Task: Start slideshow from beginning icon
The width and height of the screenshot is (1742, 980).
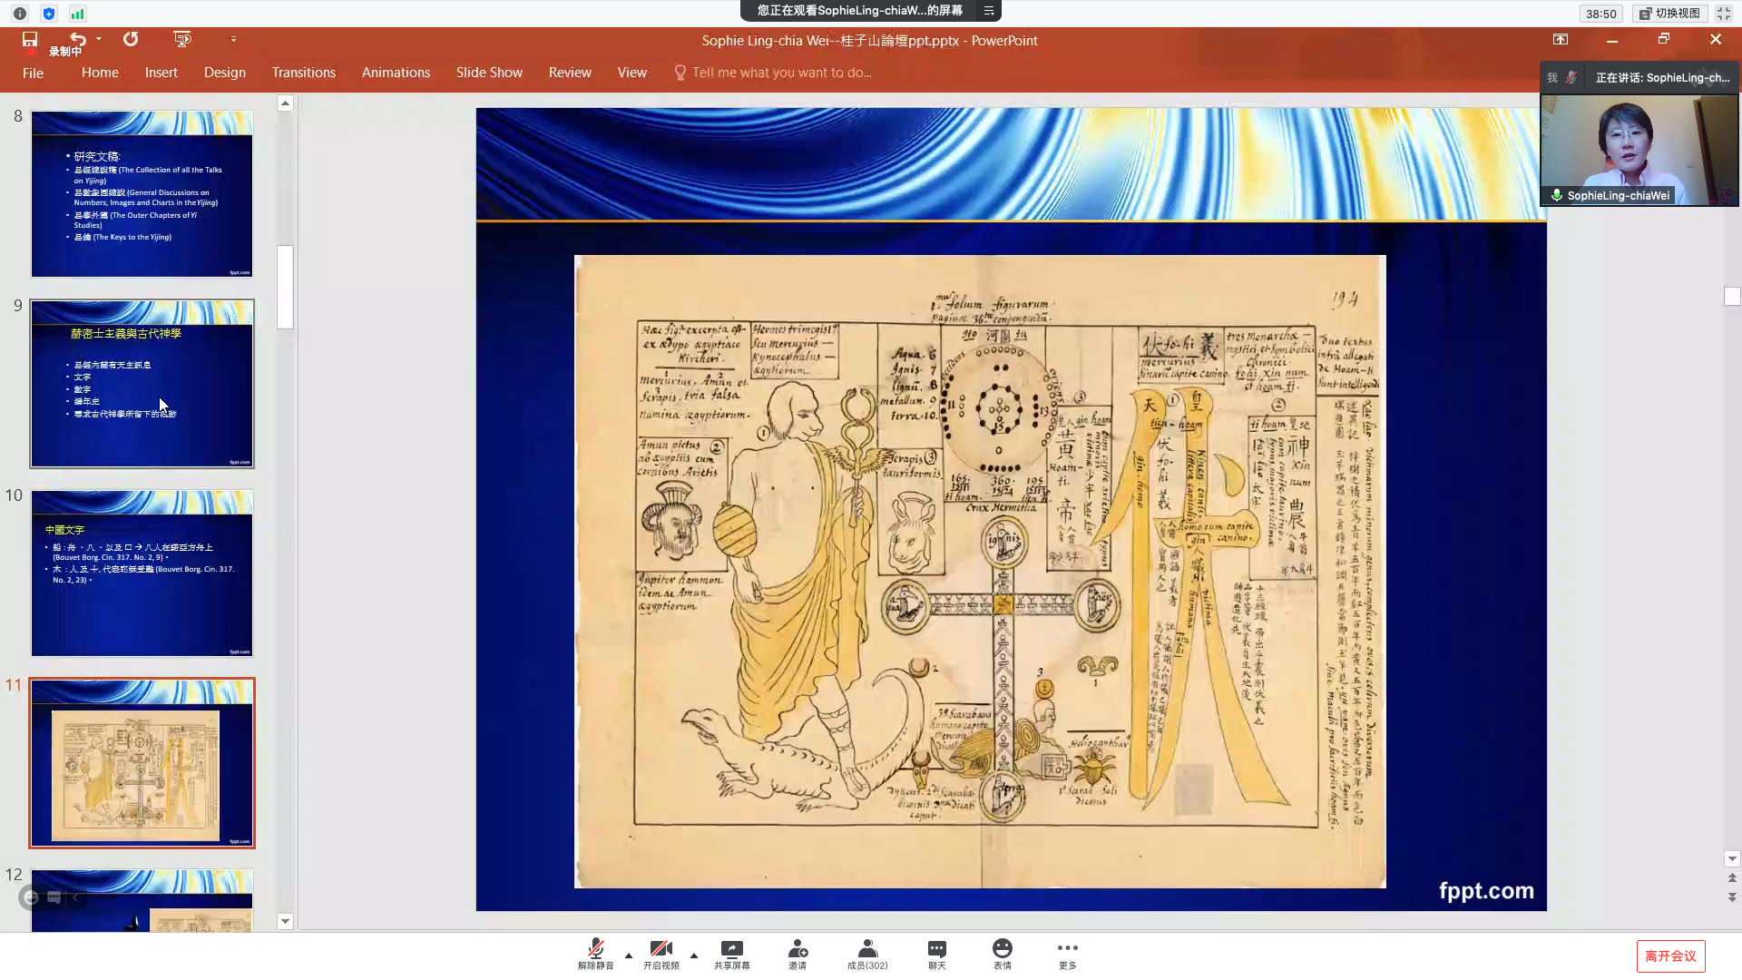Action: (x=182, y=39)
